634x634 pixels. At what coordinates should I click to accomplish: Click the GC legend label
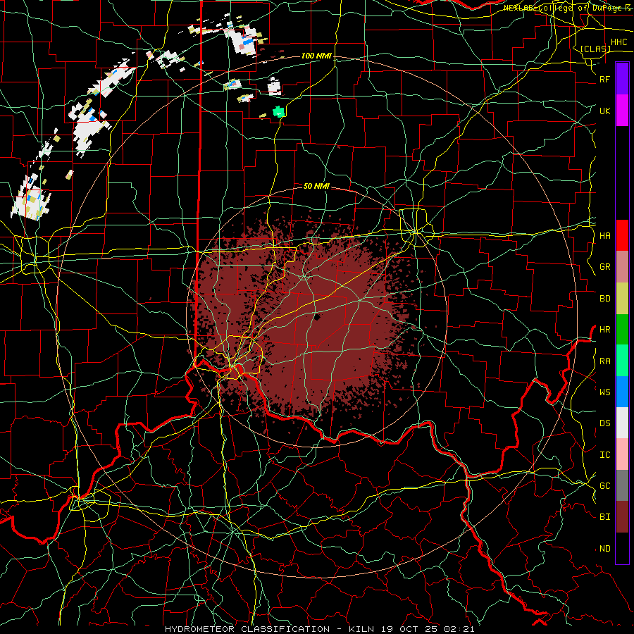pyautogui.click(x=605, y=486)
